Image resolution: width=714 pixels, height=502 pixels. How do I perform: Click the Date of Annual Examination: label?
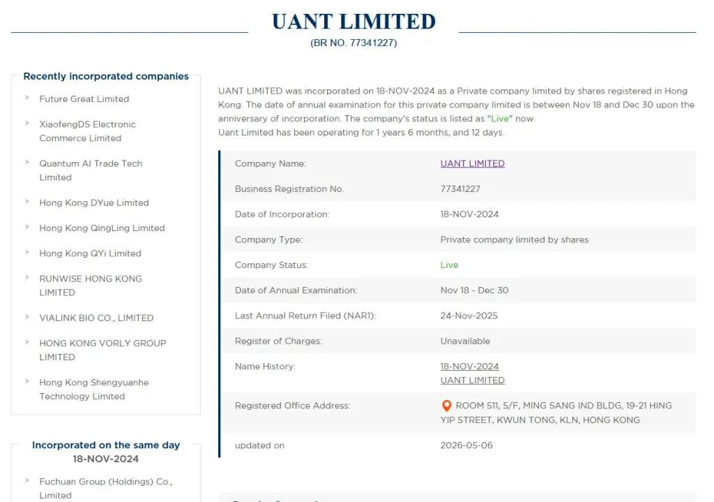pyautogui.click(x=296, y=290)
